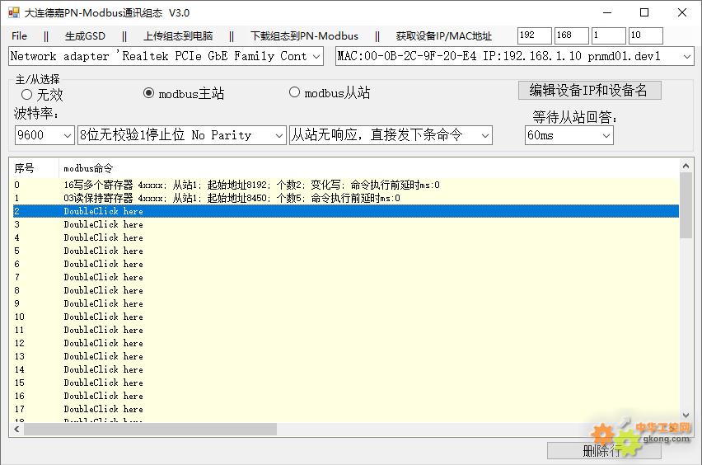
Task: Click 上传组态到电脑 menu item
Action: point(177,36)
